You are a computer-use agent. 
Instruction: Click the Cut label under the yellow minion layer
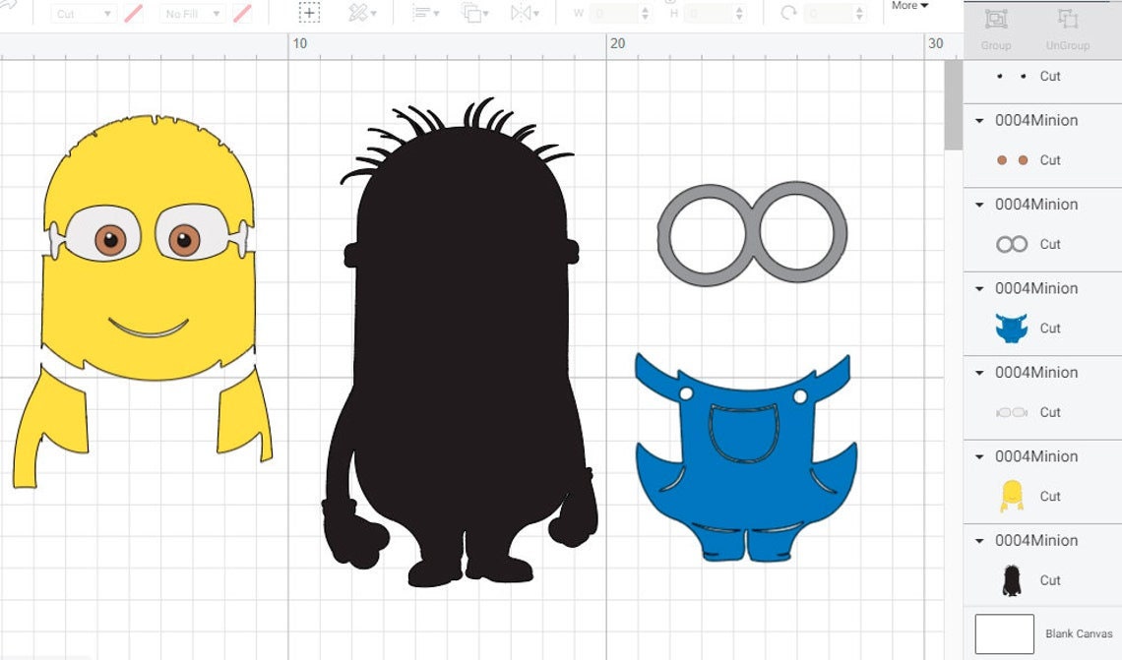click(x=1051, y=497)
